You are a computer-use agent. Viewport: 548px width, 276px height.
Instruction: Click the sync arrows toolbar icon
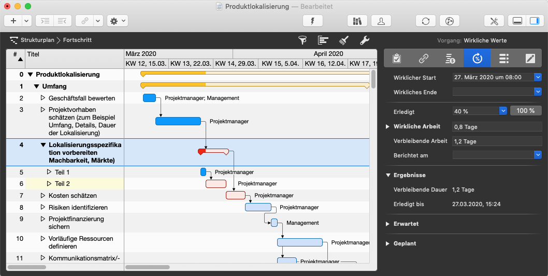[x=425, y=21]
